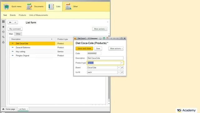200x113 pixels.
Task: Go forward with the right arrow
Action: pos(15,22)
